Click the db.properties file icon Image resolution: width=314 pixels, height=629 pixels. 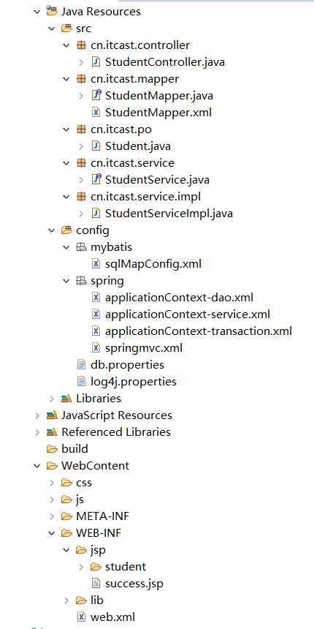81,365
